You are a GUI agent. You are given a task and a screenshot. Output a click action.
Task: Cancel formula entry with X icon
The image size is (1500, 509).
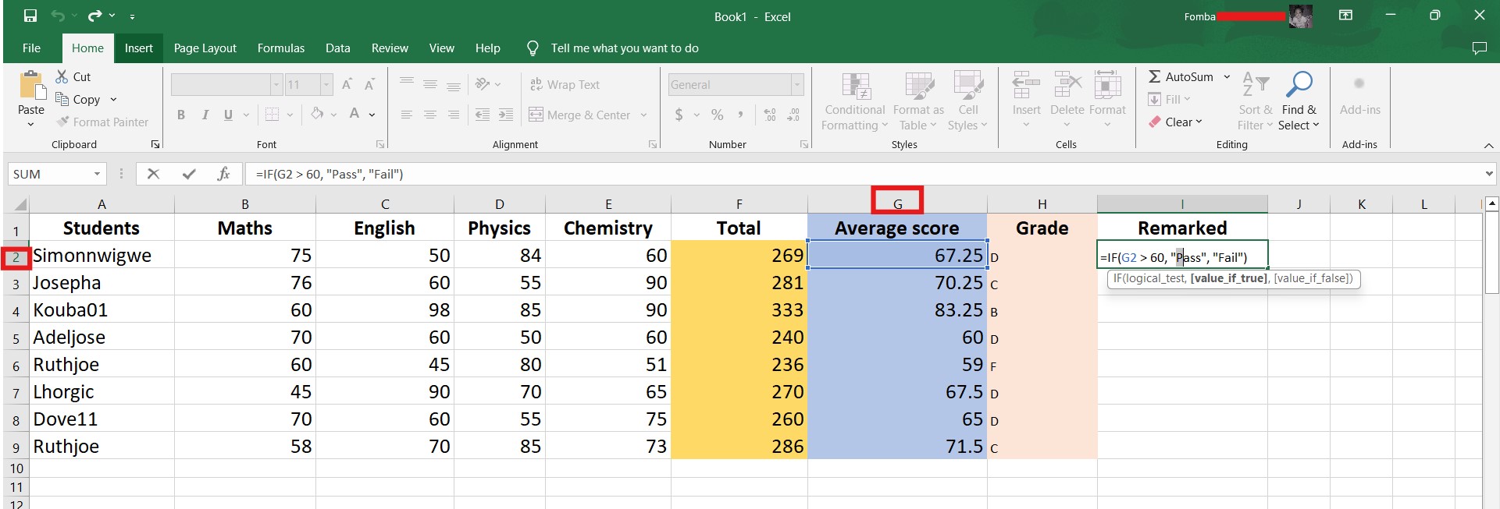pos(153,174)
